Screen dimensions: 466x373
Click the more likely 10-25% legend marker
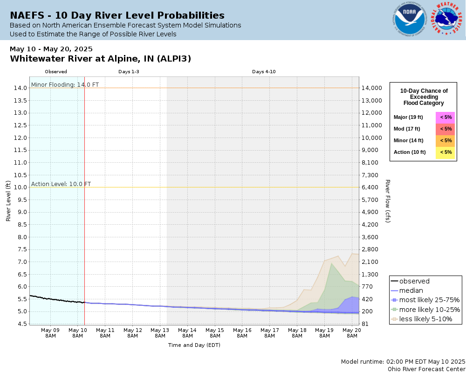click(394, 309)
